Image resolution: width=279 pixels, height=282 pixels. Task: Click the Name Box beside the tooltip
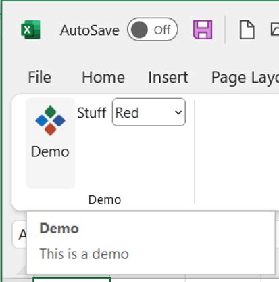pyautogui.click(x=20, y=235)
